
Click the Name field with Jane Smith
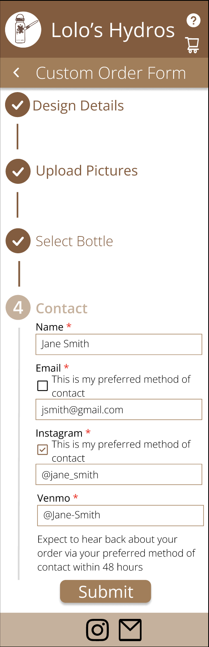pyautogui.click(x=119, y=344)
